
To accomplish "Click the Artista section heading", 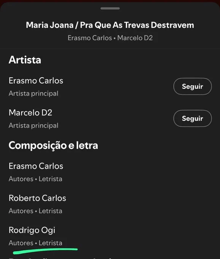I will (25, 60).
